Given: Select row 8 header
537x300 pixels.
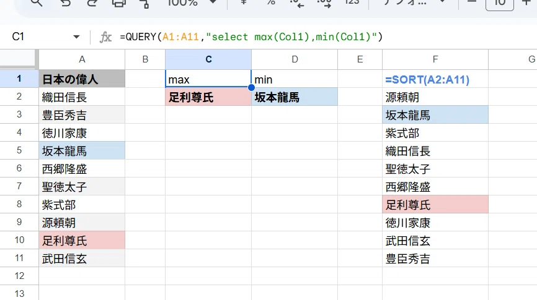Looking at the screenshot, I should [x=19, y=204].
